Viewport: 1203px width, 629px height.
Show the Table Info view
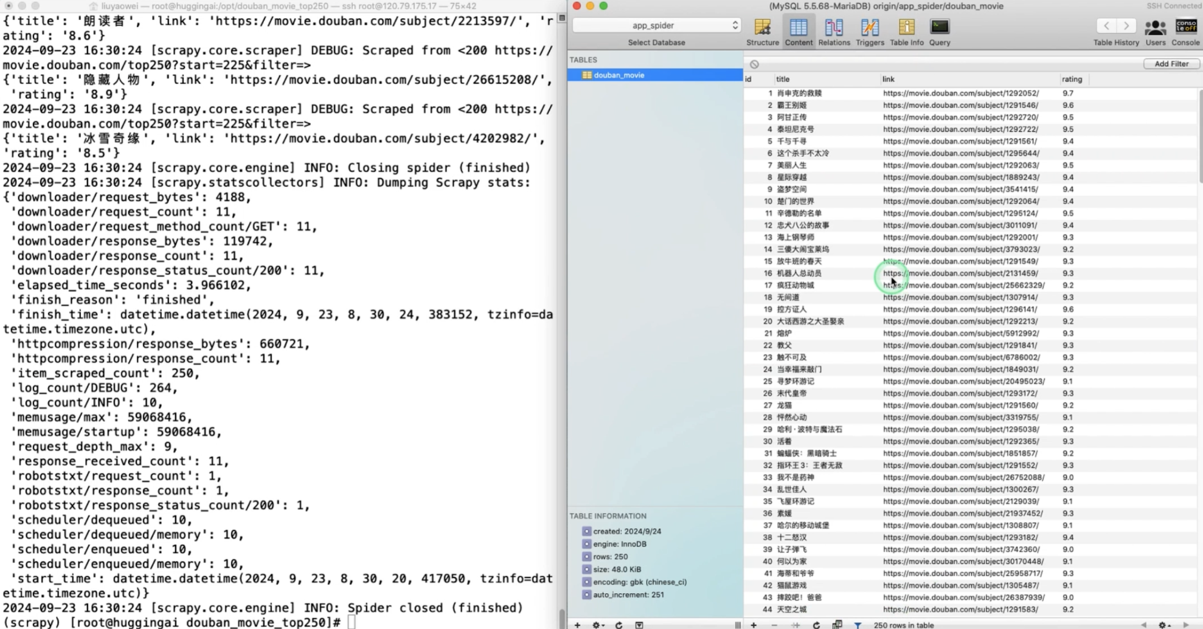906,32
